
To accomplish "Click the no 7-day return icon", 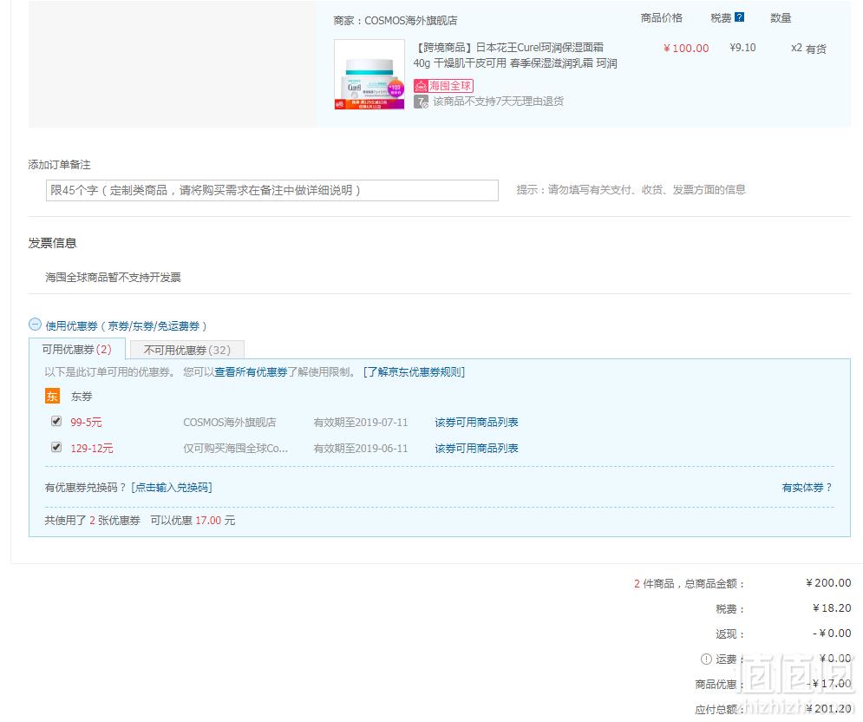I will (421, 102).
